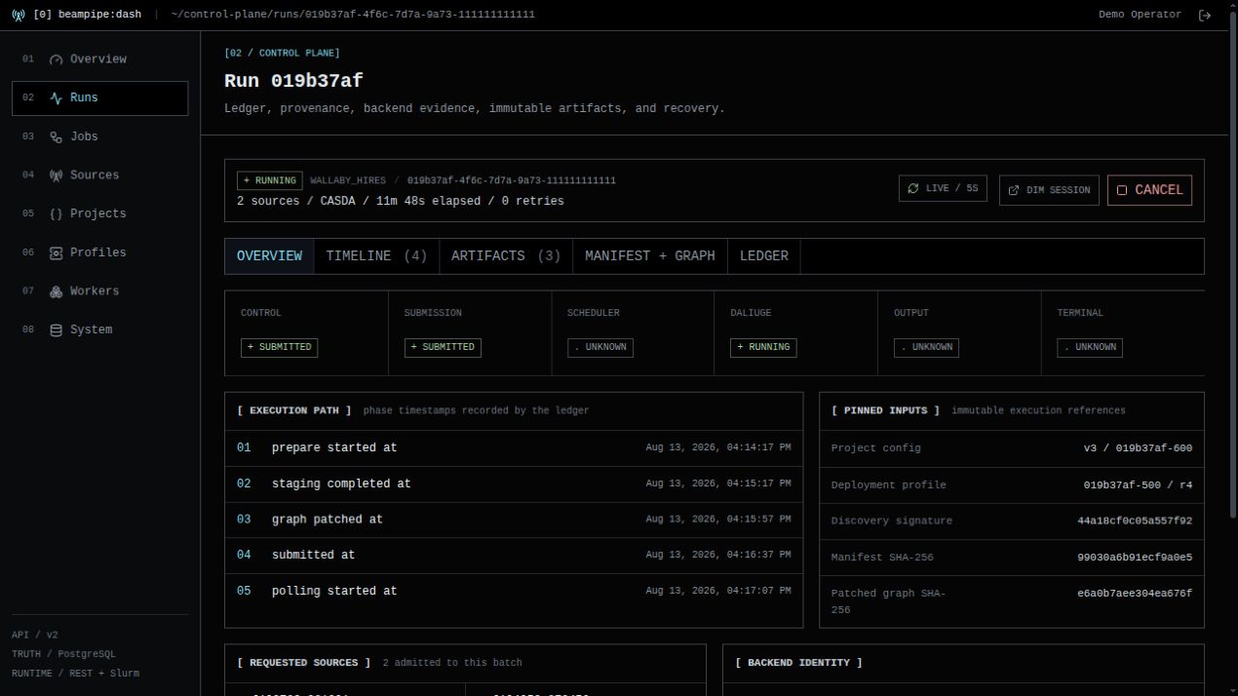
Task: Click Deployment profile value 019b37af-500 / r4
Action: click(x=1138, y=484)
